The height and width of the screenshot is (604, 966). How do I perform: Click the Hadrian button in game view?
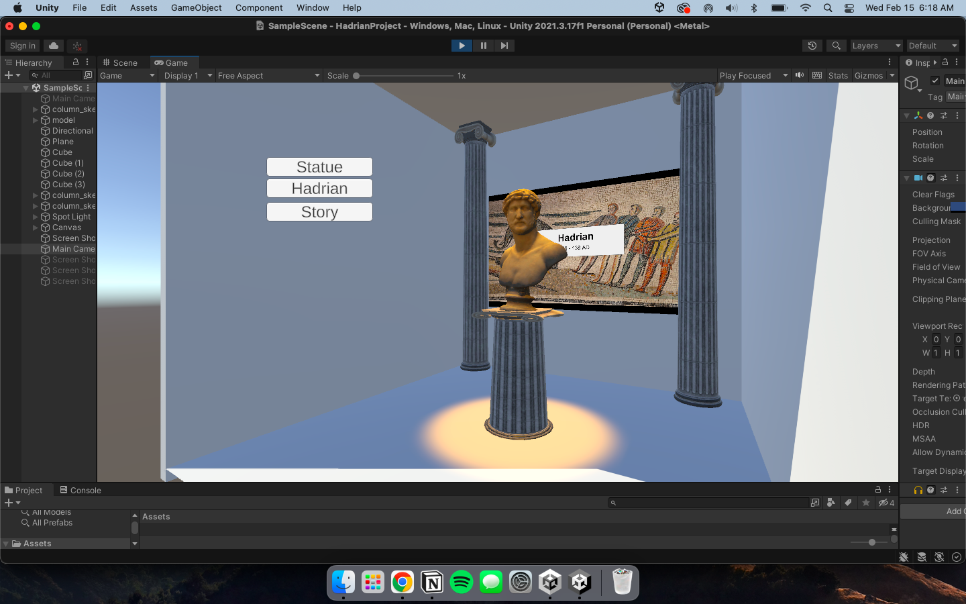tap(319, 189)
